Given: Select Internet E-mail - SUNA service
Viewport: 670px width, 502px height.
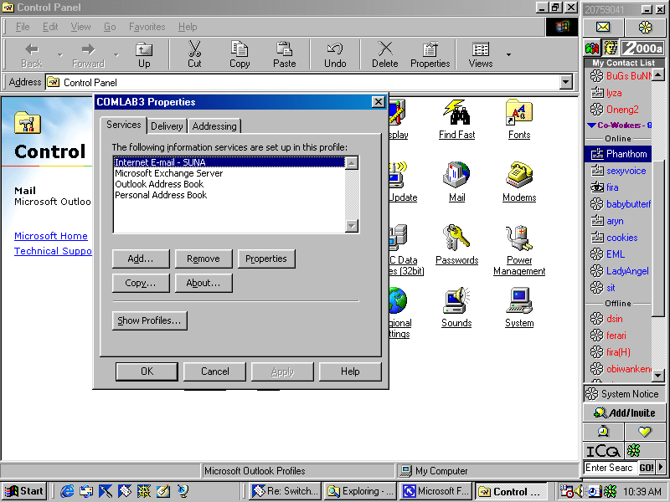Looking at the screenshot, I should [x=229, y=162].
